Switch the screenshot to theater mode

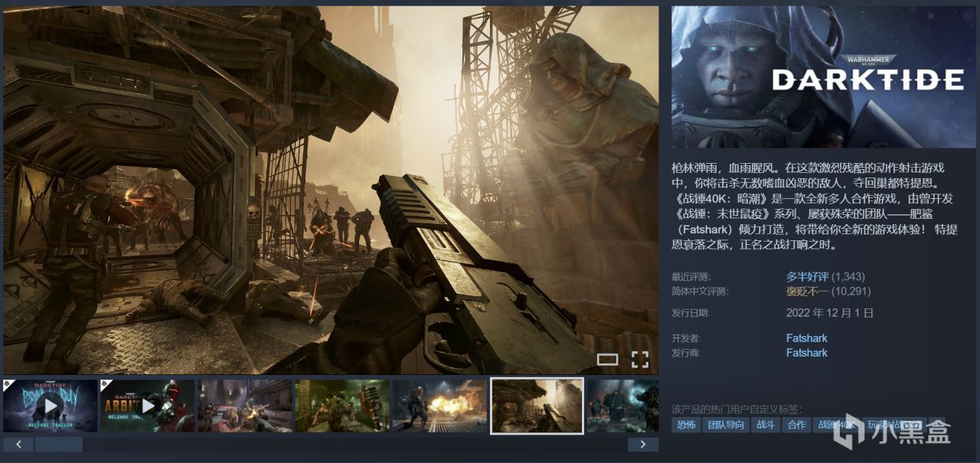click(x=607, y=359)
